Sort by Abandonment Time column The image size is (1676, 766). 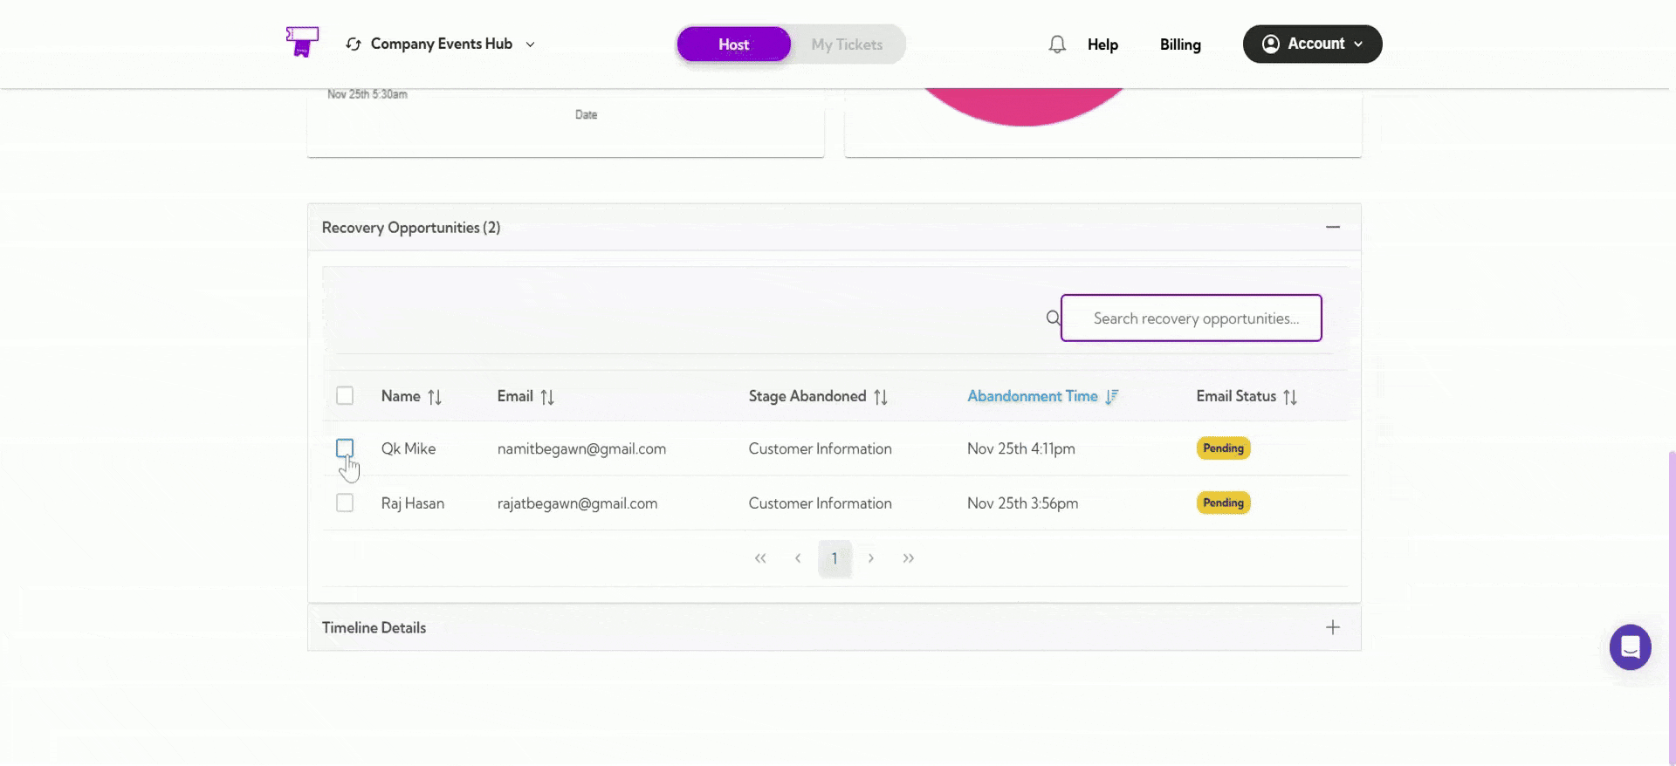1111,397
